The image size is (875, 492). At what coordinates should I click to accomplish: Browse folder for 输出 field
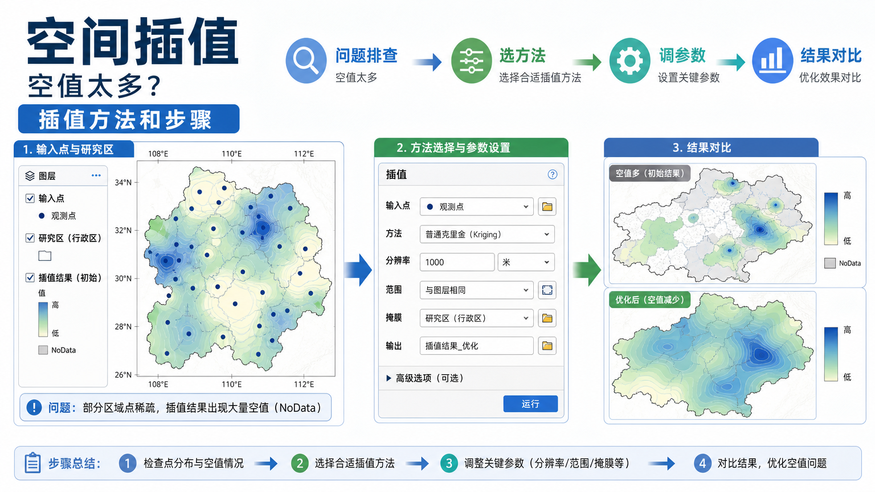point(547,346)
